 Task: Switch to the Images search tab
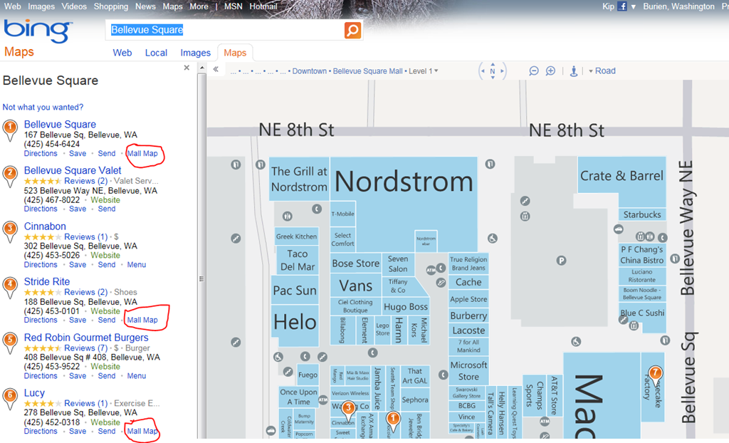pos(195,53)
